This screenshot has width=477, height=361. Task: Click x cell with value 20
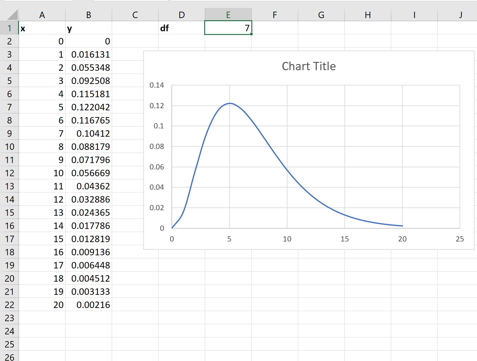click(42, 305)
